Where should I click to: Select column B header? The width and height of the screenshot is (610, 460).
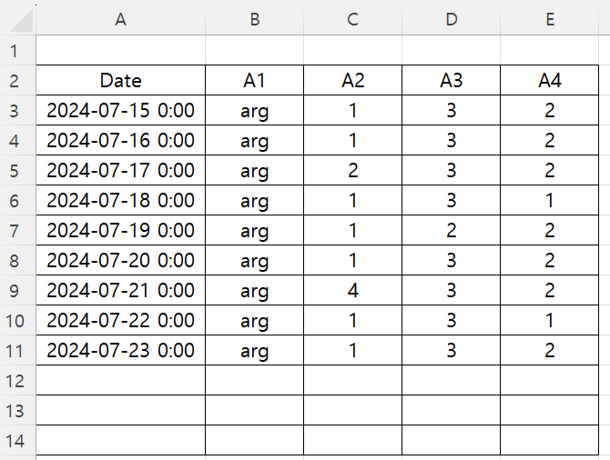254,19
